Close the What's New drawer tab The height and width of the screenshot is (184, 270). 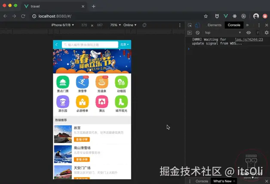click(x=234, y=181)
